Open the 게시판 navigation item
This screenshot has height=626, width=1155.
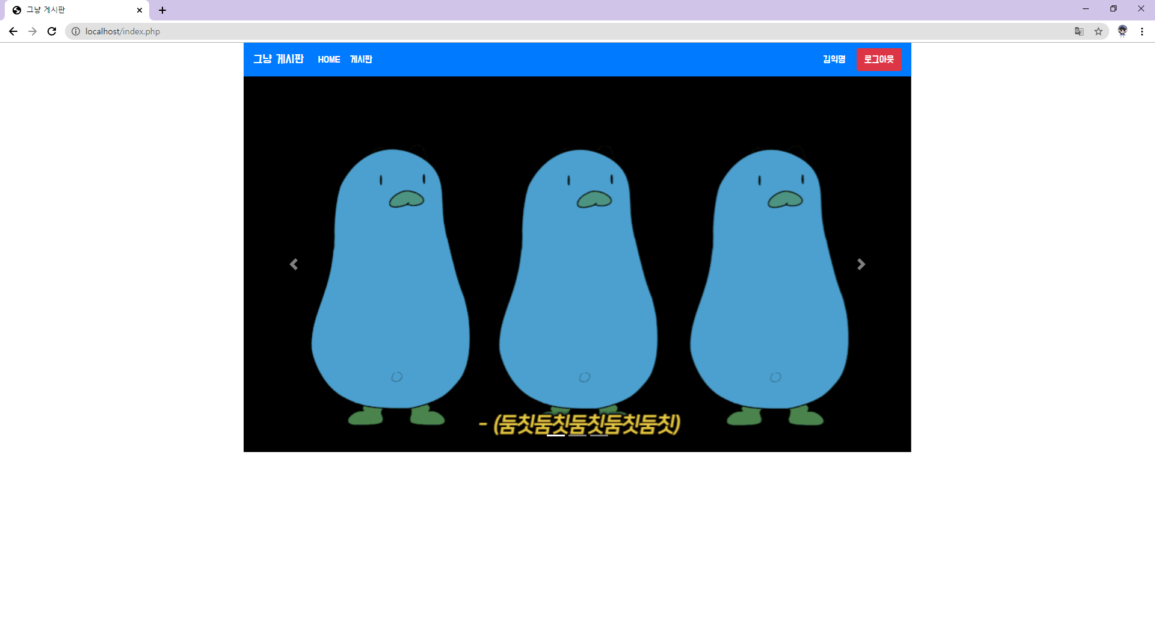[x=361, y=59]
